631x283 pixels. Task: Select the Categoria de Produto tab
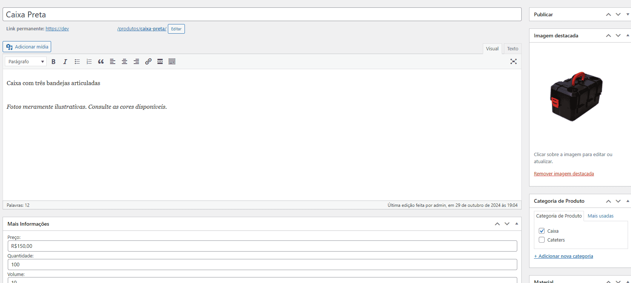pos(559,216)
